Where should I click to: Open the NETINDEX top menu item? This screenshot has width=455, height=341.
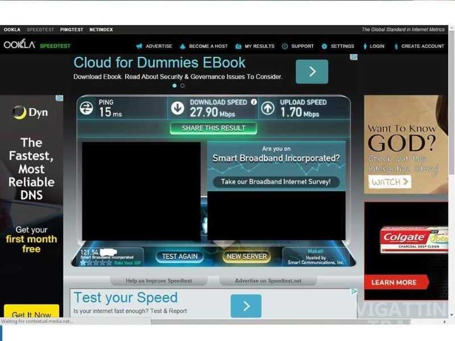(101, 30)
